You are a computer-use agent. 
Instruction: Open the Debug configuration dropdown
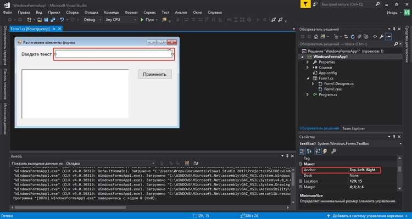pyautogui.click(x=93, y=20)
